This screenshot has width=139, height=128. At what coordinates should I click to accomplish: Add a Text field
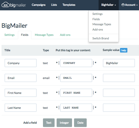49,123
